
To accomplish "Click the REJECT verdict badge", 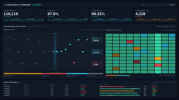I will 154,87.
